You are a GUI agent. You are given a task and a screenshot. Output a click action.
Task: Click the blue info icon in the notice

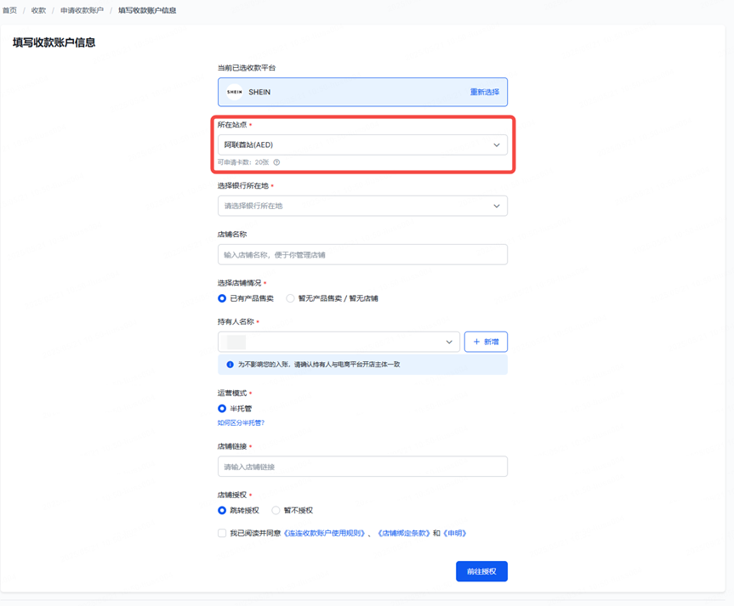pos(230,365)
